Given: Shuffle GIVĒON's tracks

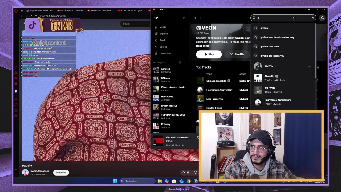Looking at the screenshot, I should 237,54.
